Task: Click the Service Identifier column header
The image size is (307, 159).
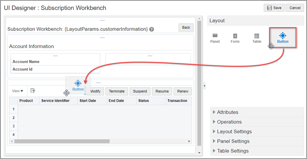Action: pyautogui.click(x=58, y=101)
